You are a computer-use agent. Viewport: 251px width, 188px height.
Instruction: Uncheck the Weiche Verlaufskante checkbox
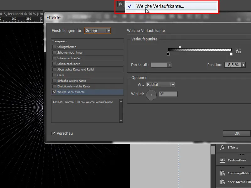(54, 92)
